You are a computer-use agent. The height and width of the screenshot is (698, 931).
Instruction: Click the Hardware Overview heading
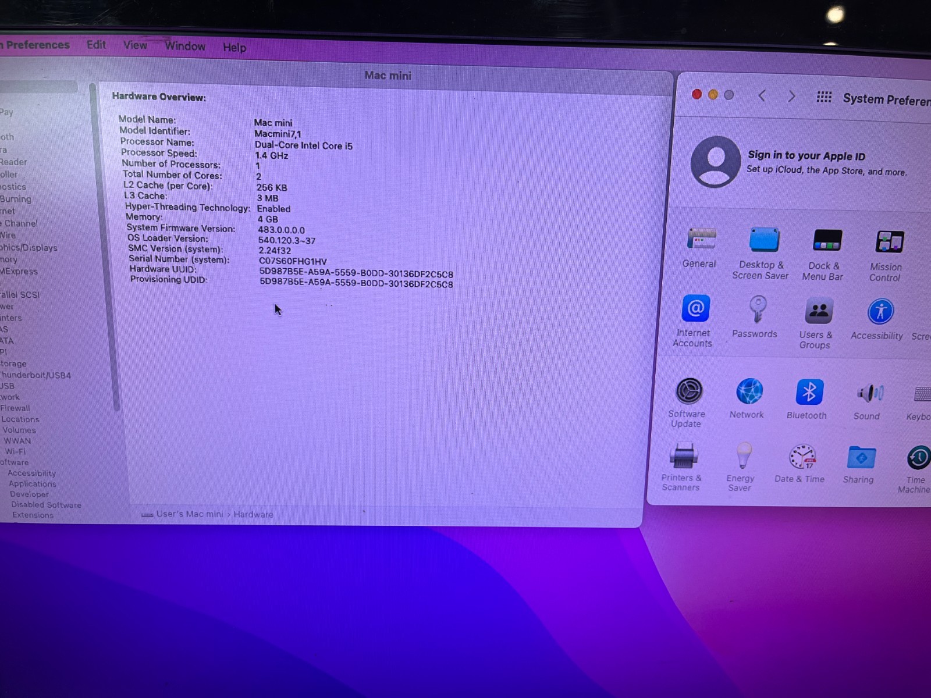point(159,97)
